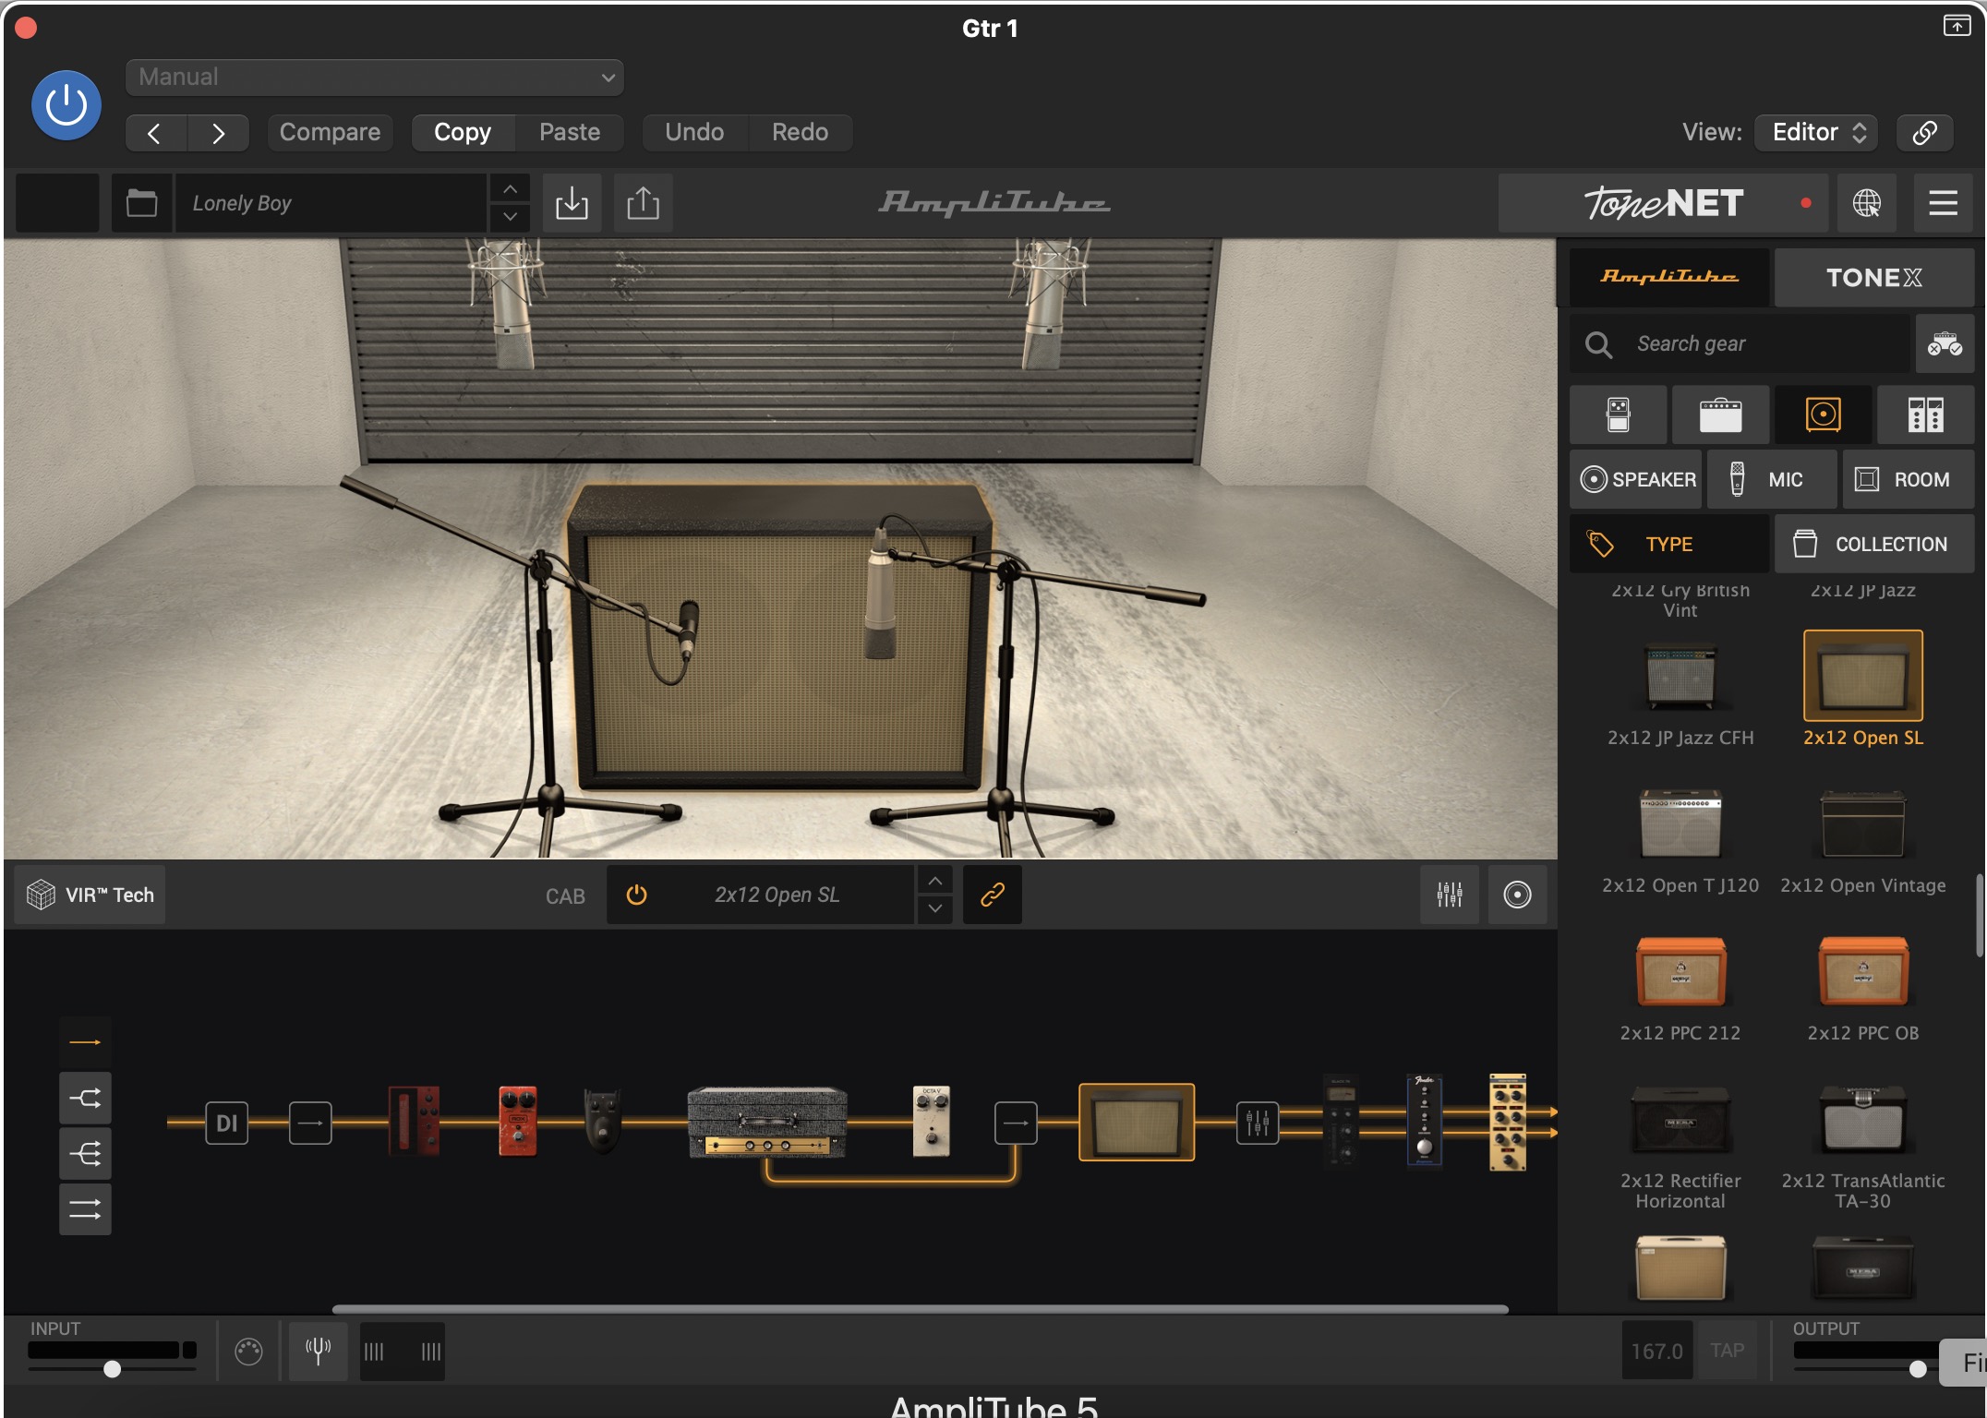Open the ToneNET globe icon
The height and width of the screenshot is (1418, 1987).
point(1866,203)
